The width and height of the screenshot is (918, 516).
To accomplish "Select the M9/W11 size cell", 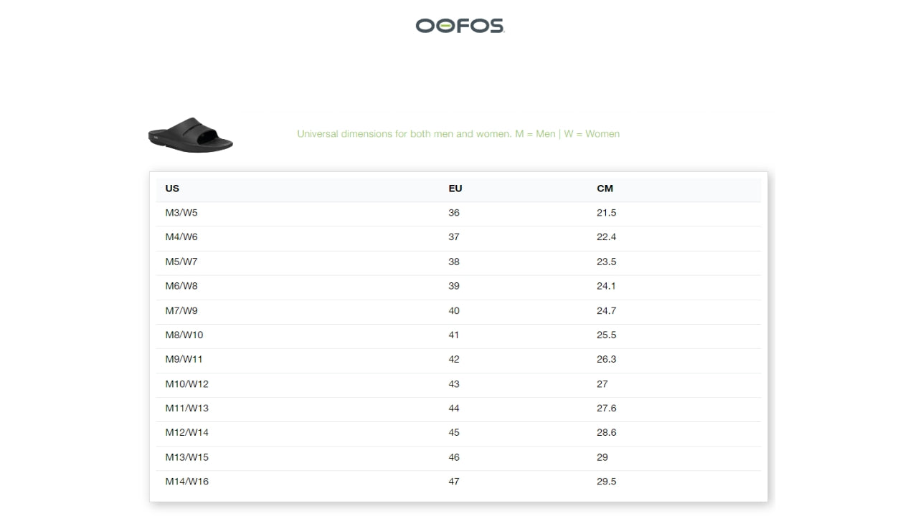I will click(x=184, y=359).
